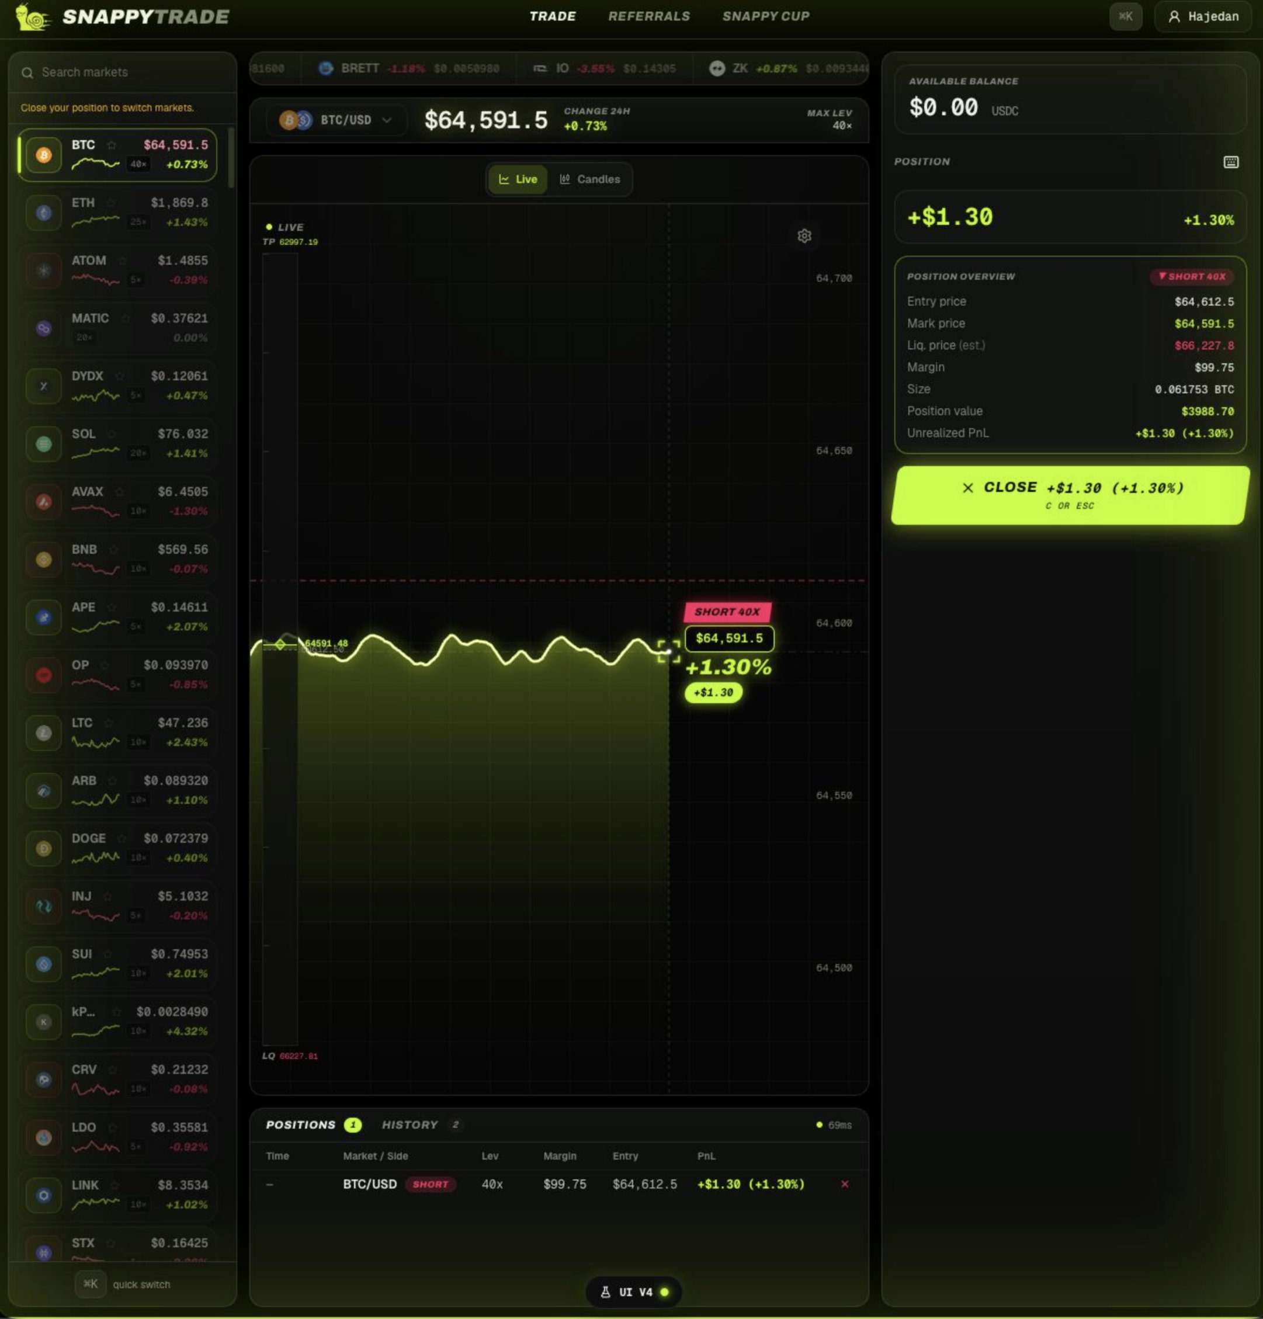Viewport: 1263px width, 1319px height.
Task: Close position with the green Close button
Action: coord(1070,495)
